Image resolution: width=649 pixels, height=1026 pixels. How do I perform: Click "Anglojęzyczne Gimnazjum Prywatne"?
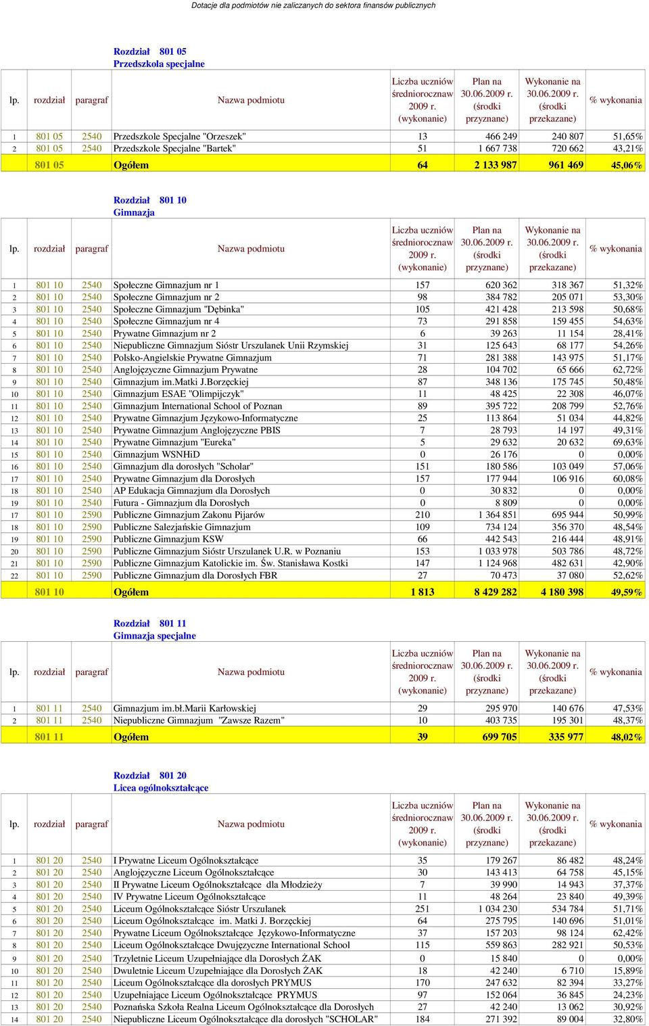click(x=186, y=371)
